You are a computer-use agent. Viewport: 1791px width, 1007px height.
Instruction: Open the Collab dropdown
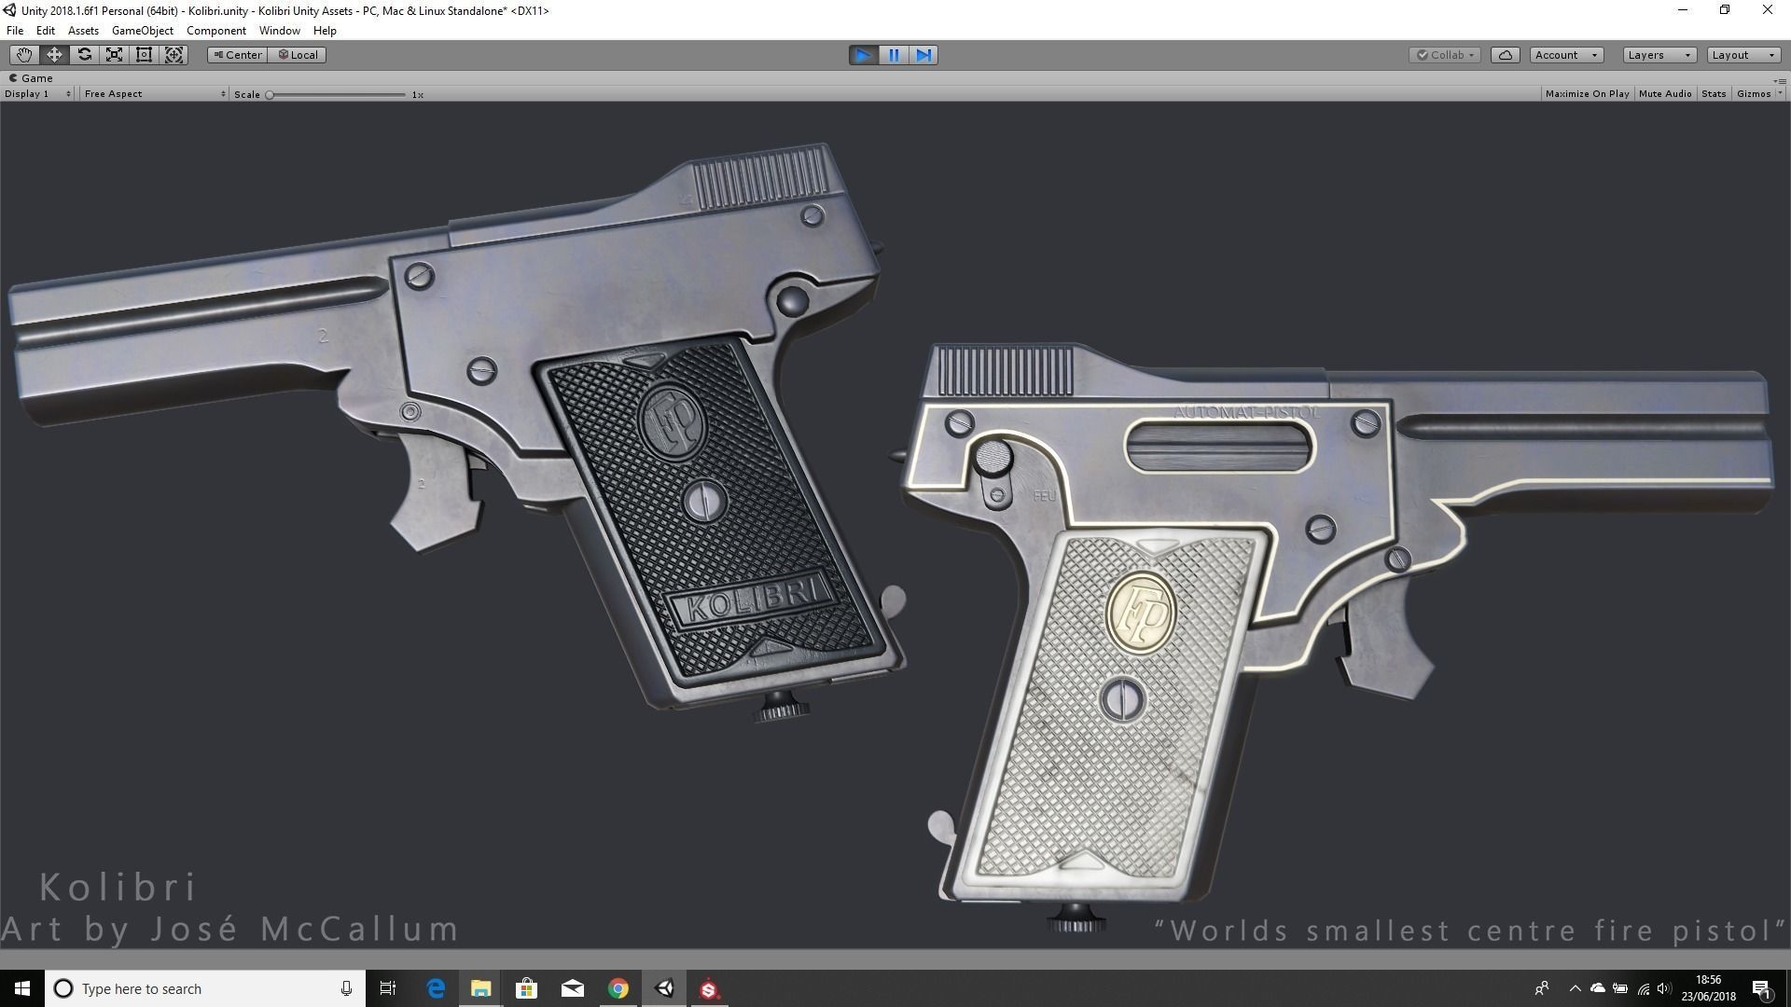point(1445,55)
